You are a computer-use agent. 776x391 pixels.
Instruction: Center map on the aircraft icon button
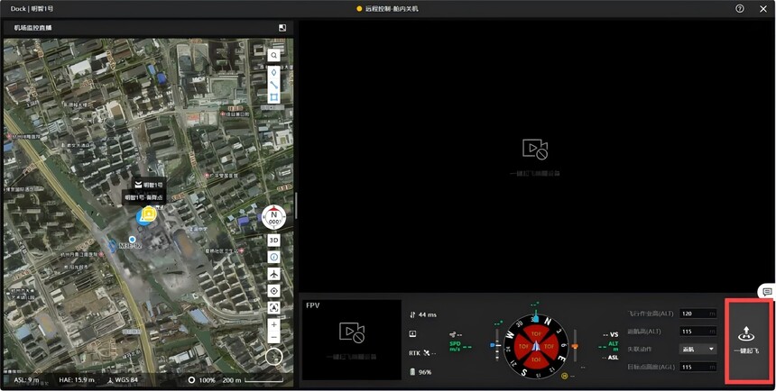(273, 274)
